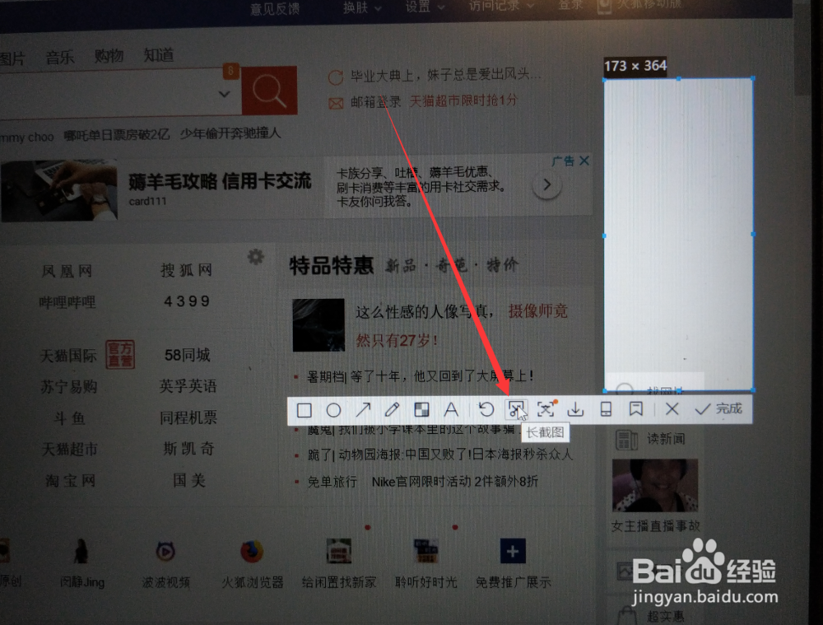Select the arrow annotation tool
Screen dimensions: 823x625
(363, 409)
